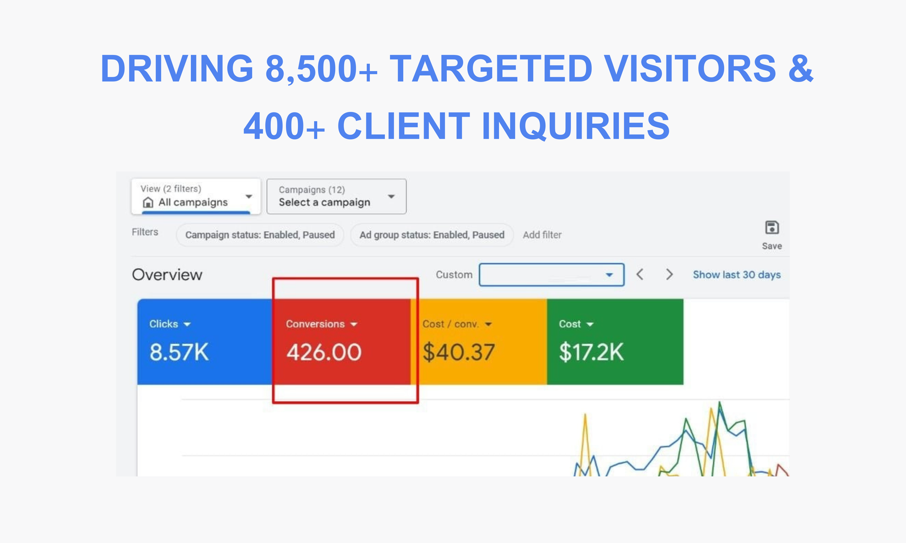Open the View All campaigns dropdown arrow
Viewport: 906px width, 543px height.
point(249,196)
